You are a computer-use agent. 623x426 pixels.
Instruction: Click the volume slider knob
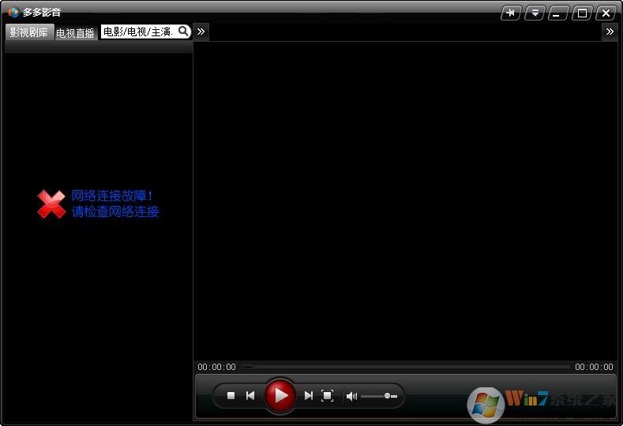tap(387, 396)
